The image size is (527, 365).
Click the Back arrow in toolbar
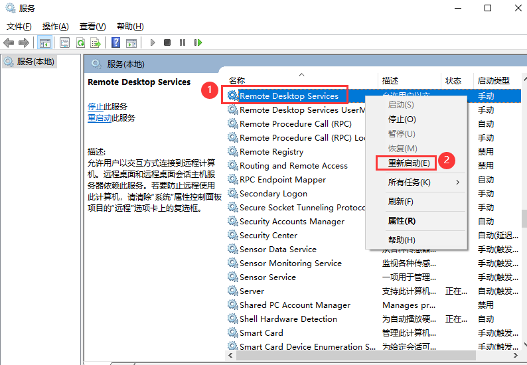[9, 42]
